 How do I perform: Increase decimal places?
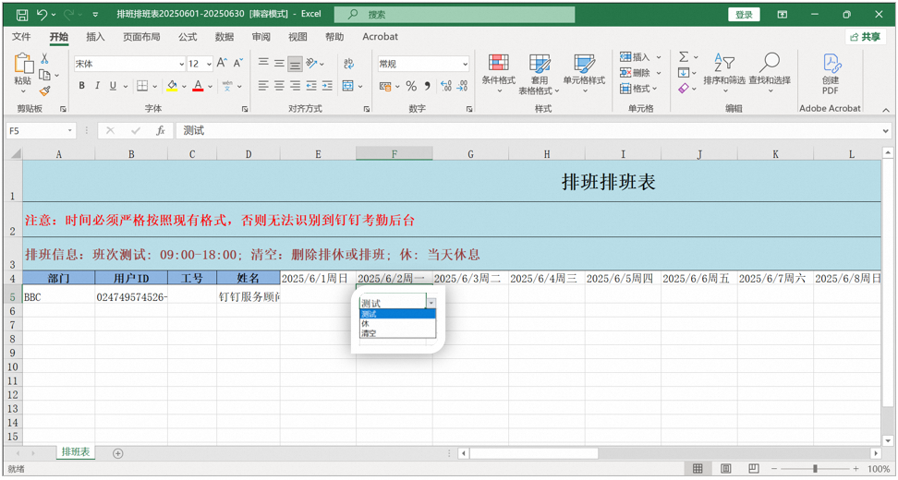[446, 86]
